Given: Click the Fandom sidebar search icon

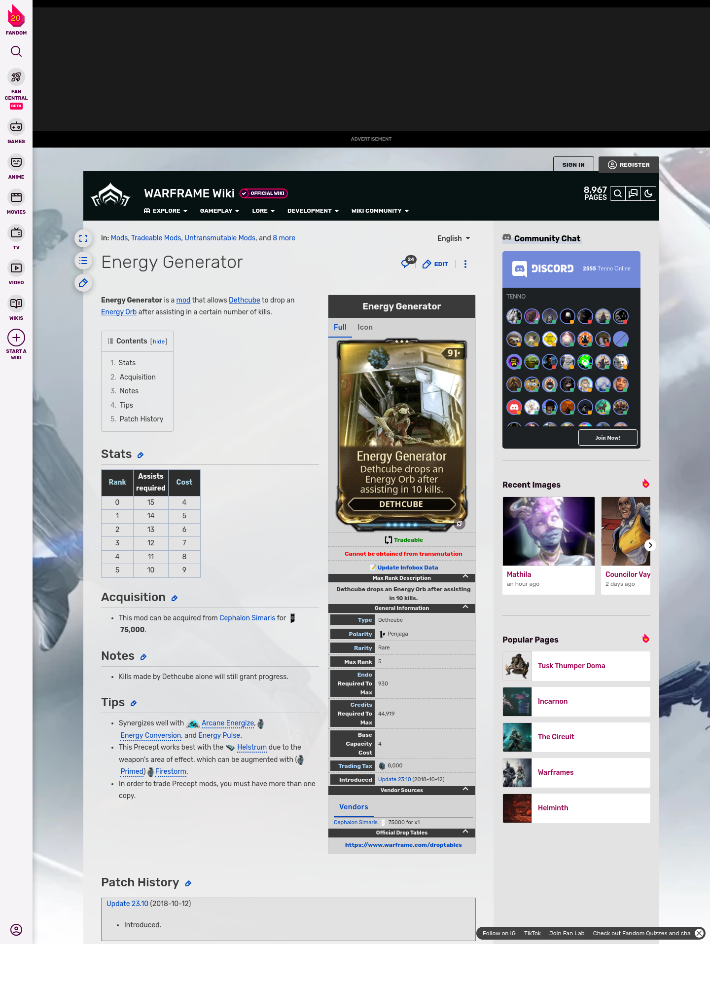Looking at the screenshot, I should click(16, 51).
